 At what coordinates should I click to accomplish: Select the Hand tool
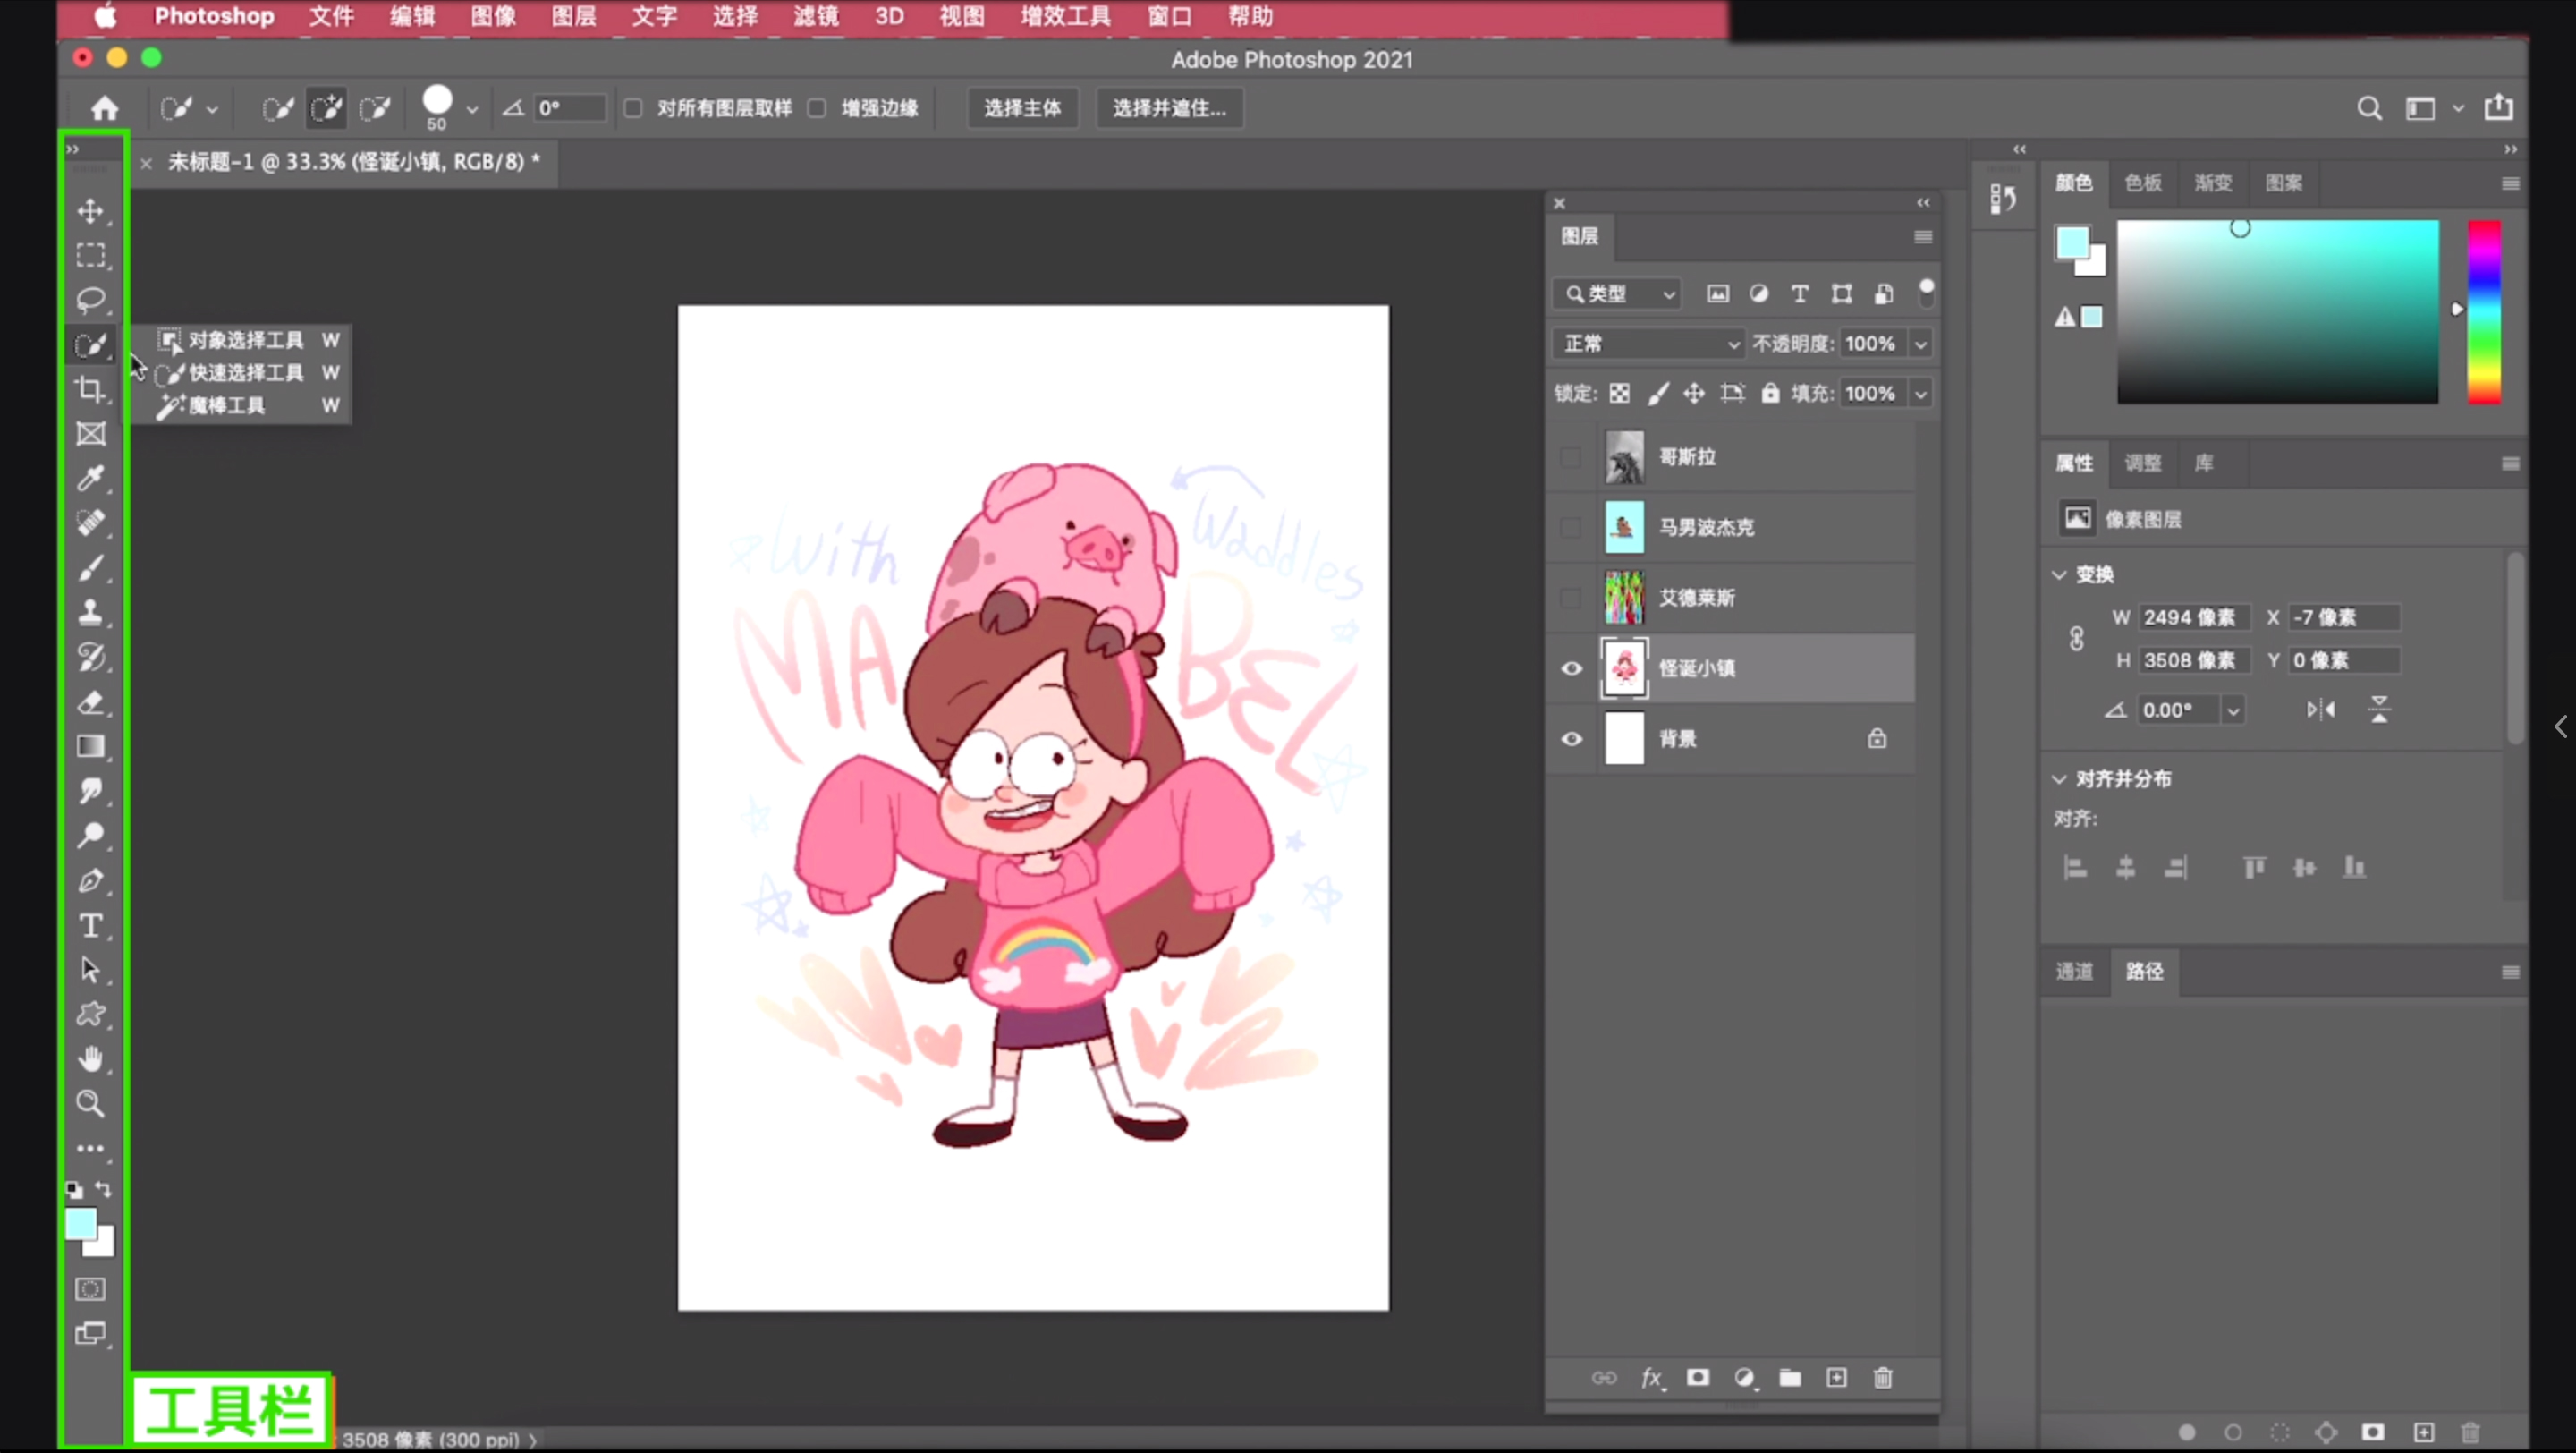(91, 1058)
